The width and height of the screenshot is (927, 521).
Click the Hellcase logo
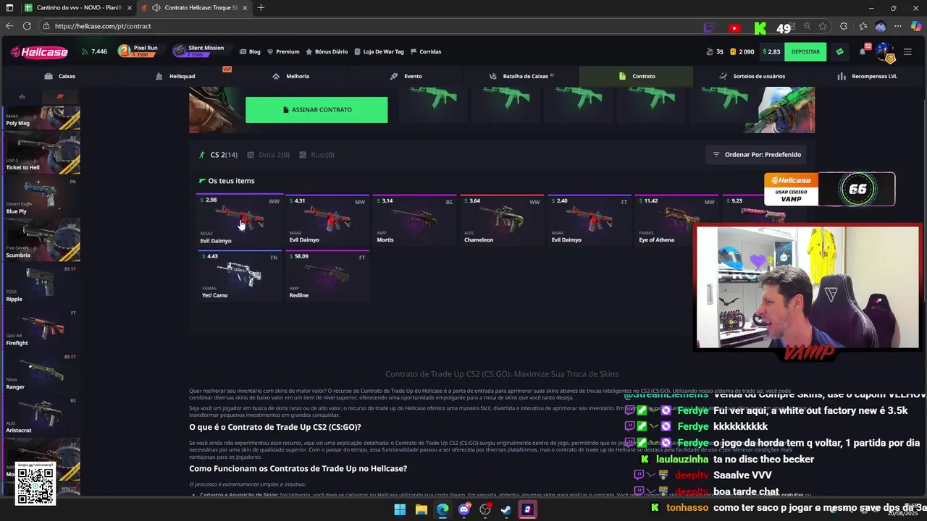tap(39, 52)
